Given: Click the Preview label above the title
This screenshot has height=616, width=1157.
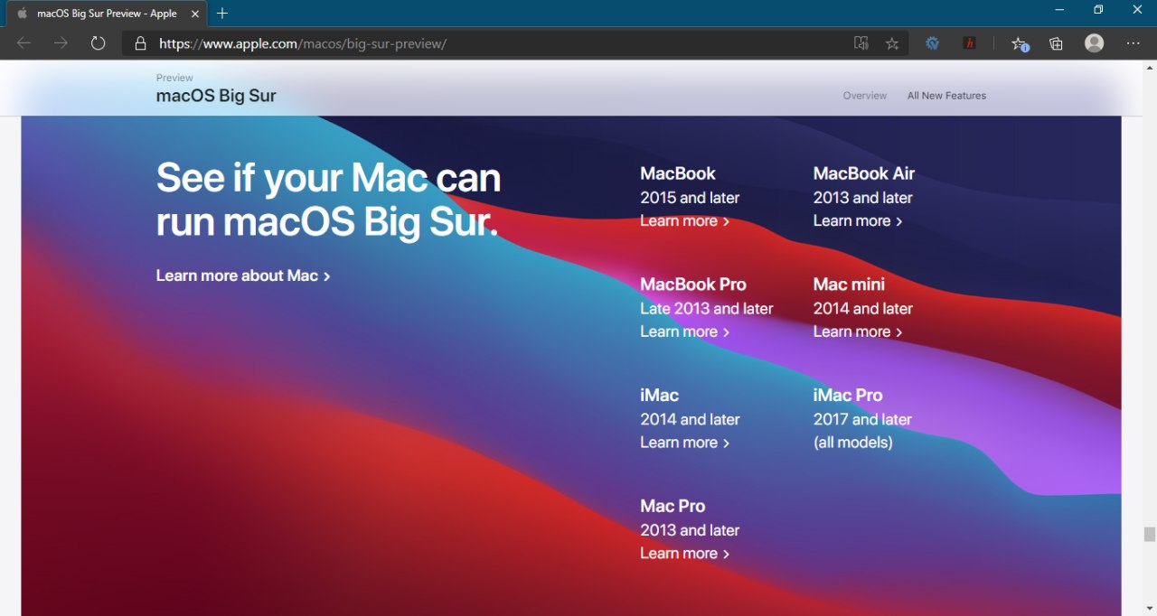Looking at the screenshot, I should click(x=174, y=78).
